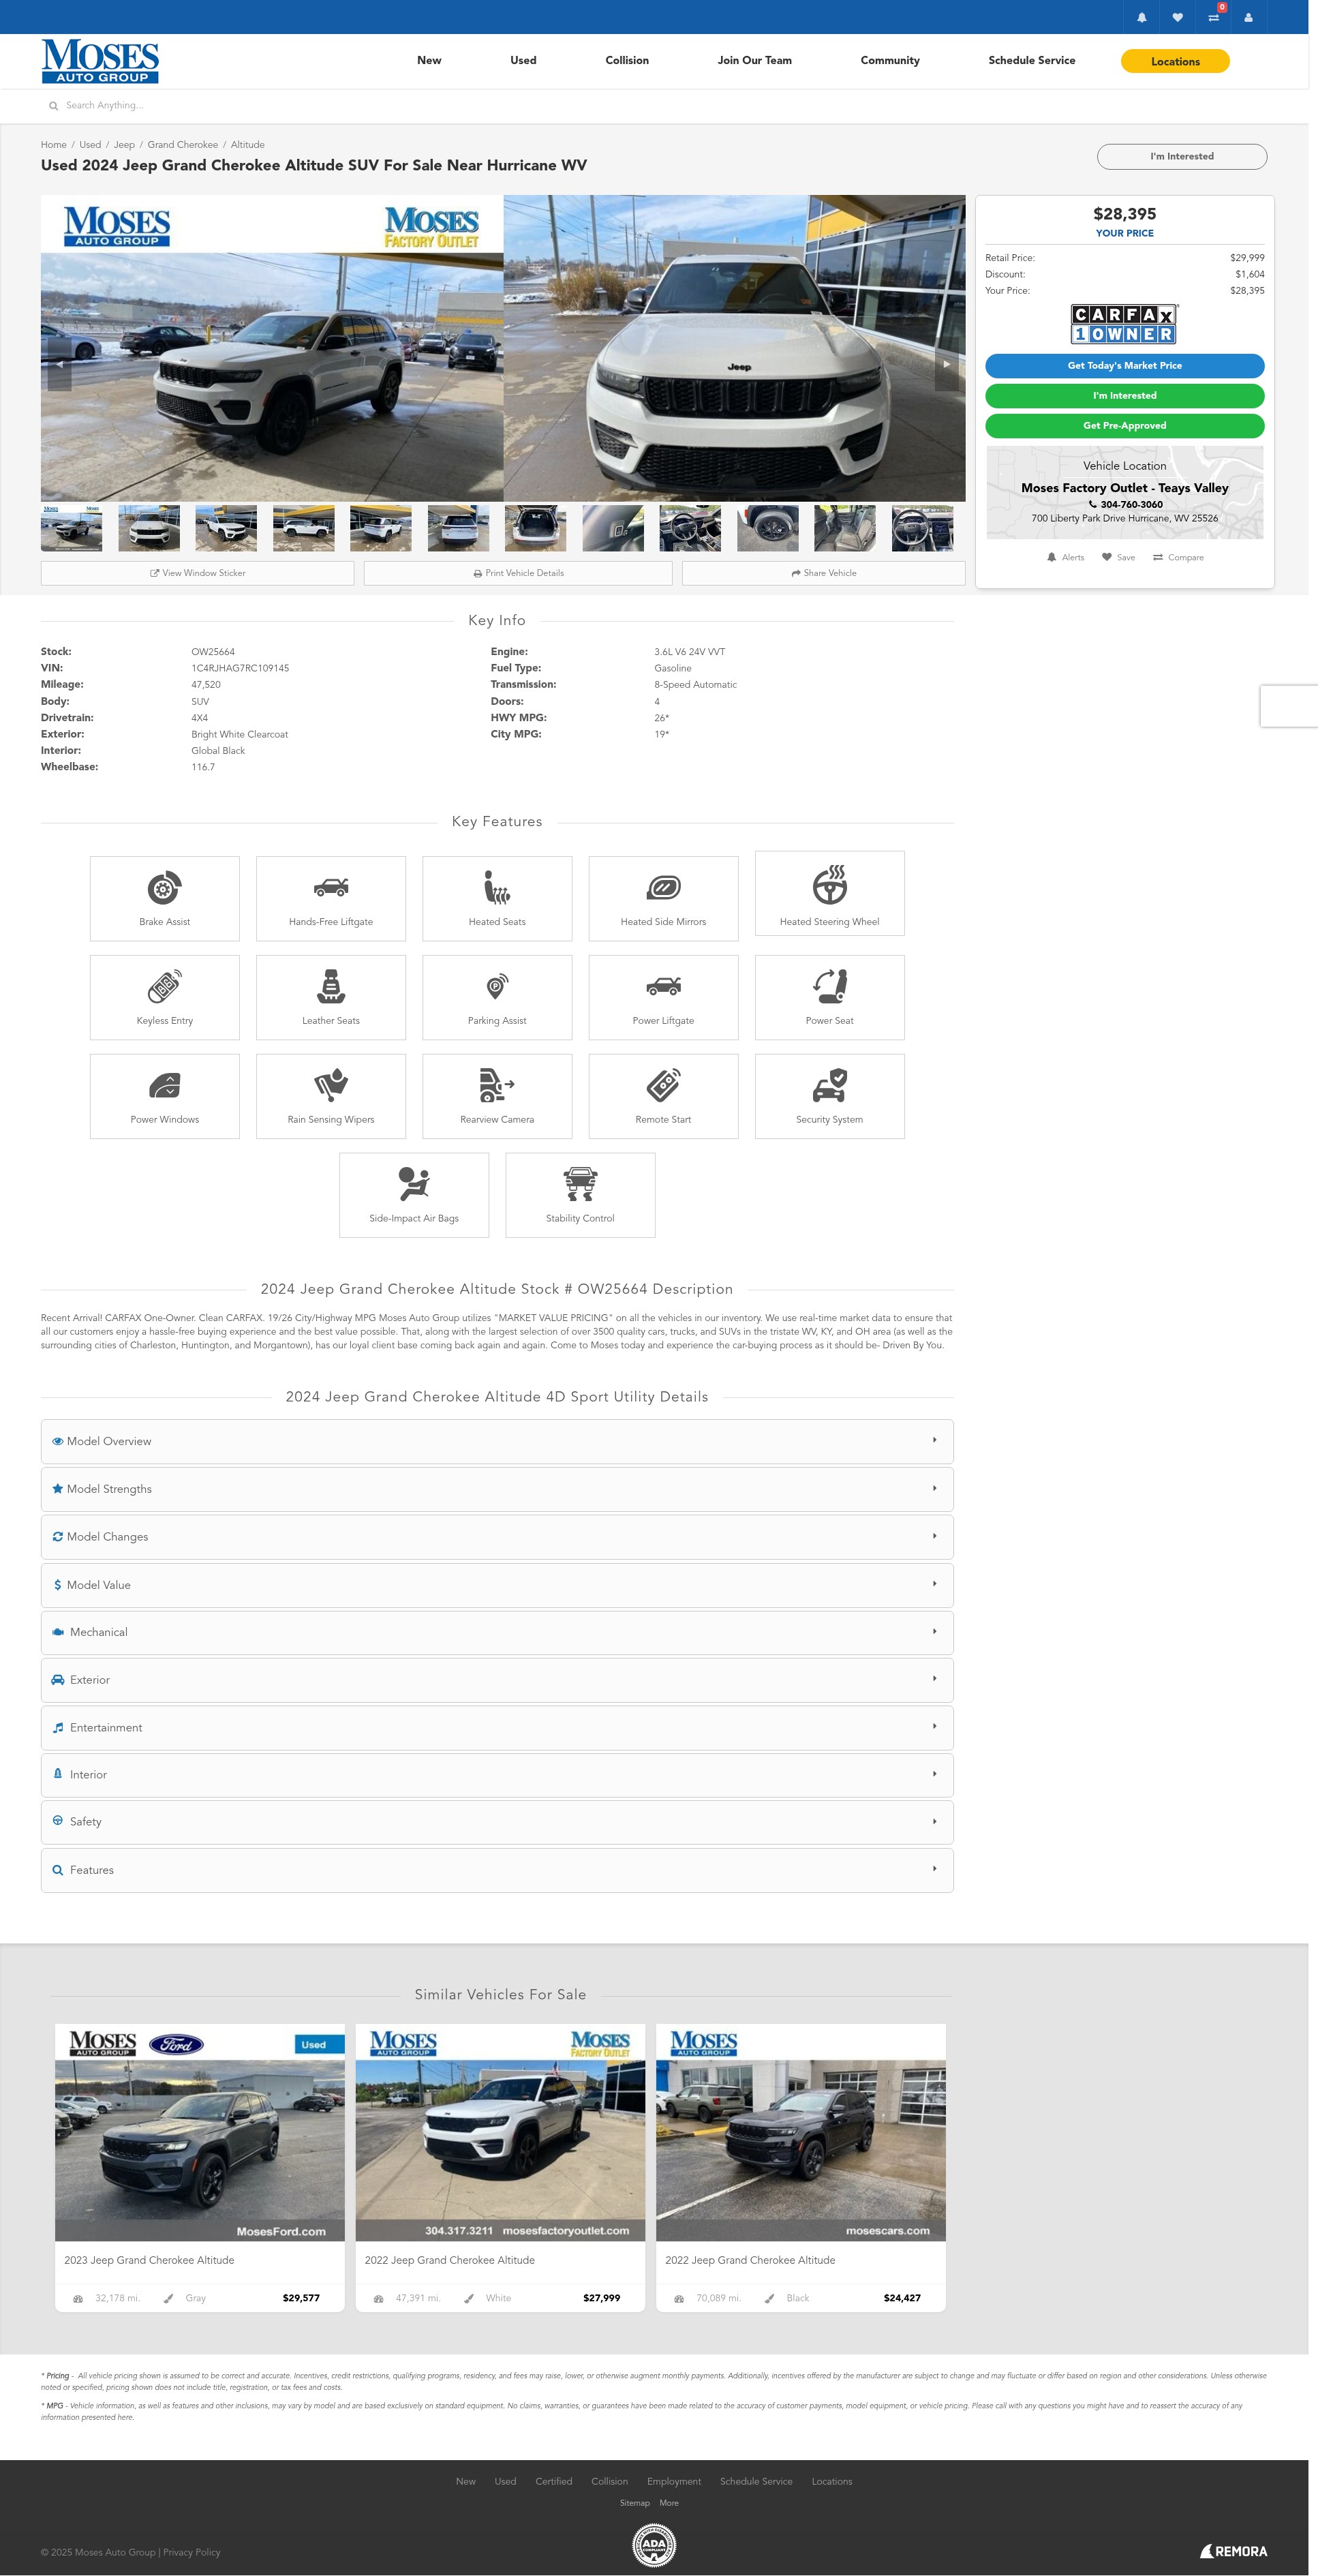The image size is (1318, 2576).
Task: Click the Remote Start feature icon
Action: tap(663, 1085)
